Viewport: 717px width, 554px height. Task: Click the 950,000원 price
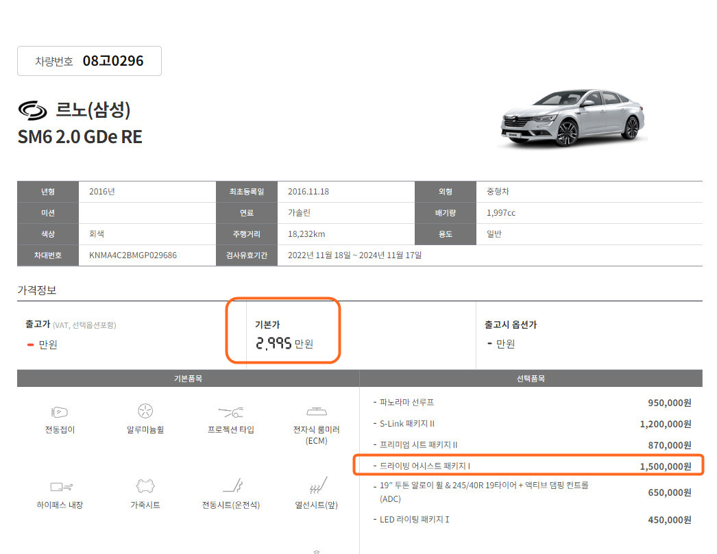point(670,403)
